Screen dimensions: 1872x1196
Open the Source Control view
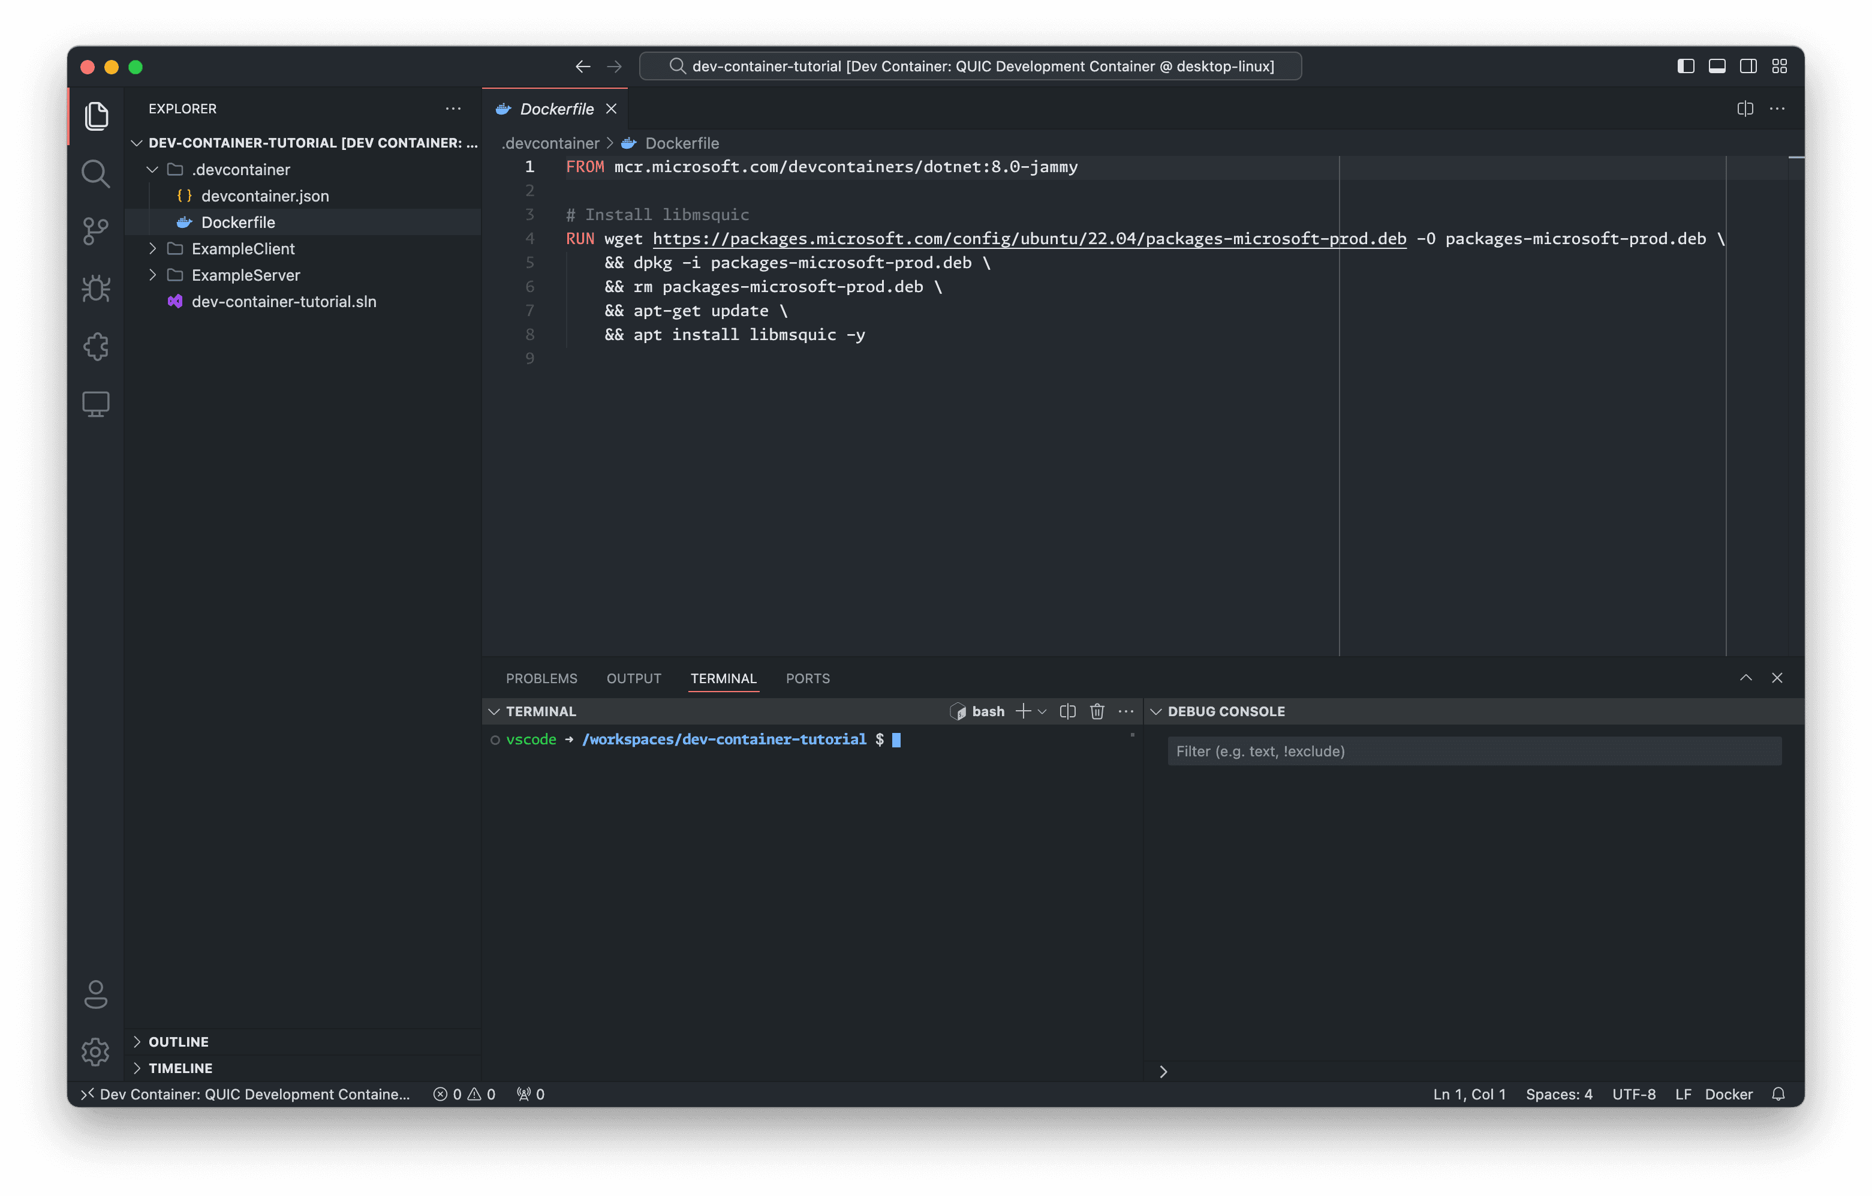95,231
